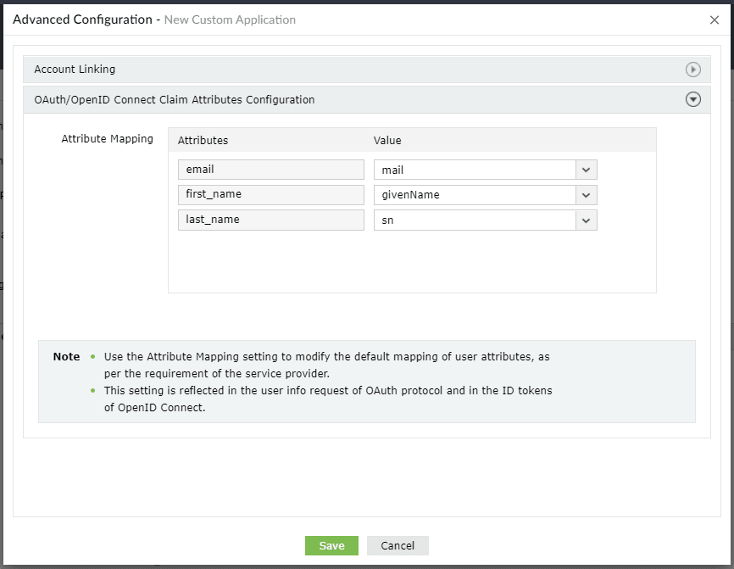Click the dropdown arrow beside givenName value

point(587,194)
